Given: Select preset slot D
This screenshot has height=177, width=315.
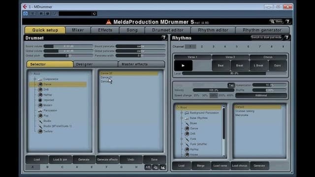Looking at the screenshot, I should tap(77, 167).
